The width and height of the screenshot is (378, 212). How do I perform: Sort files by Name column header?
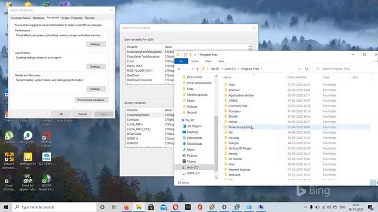(227, 77)
